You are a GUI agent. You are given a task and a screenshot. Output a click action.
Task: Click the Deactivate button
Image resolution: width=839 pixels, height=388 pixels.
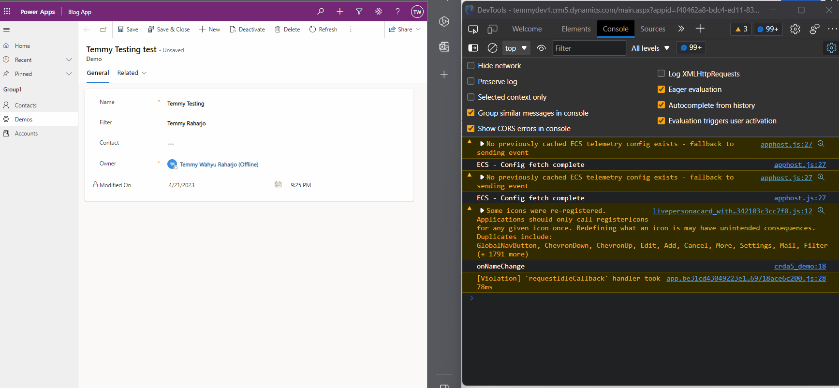(247, 30)
